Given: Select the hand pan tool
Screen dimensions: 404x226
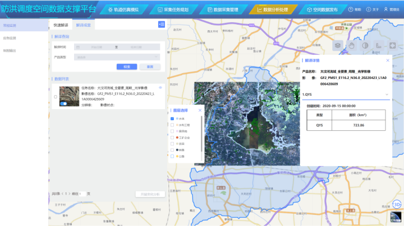Looking at the screenshot, I should [351, 46].
